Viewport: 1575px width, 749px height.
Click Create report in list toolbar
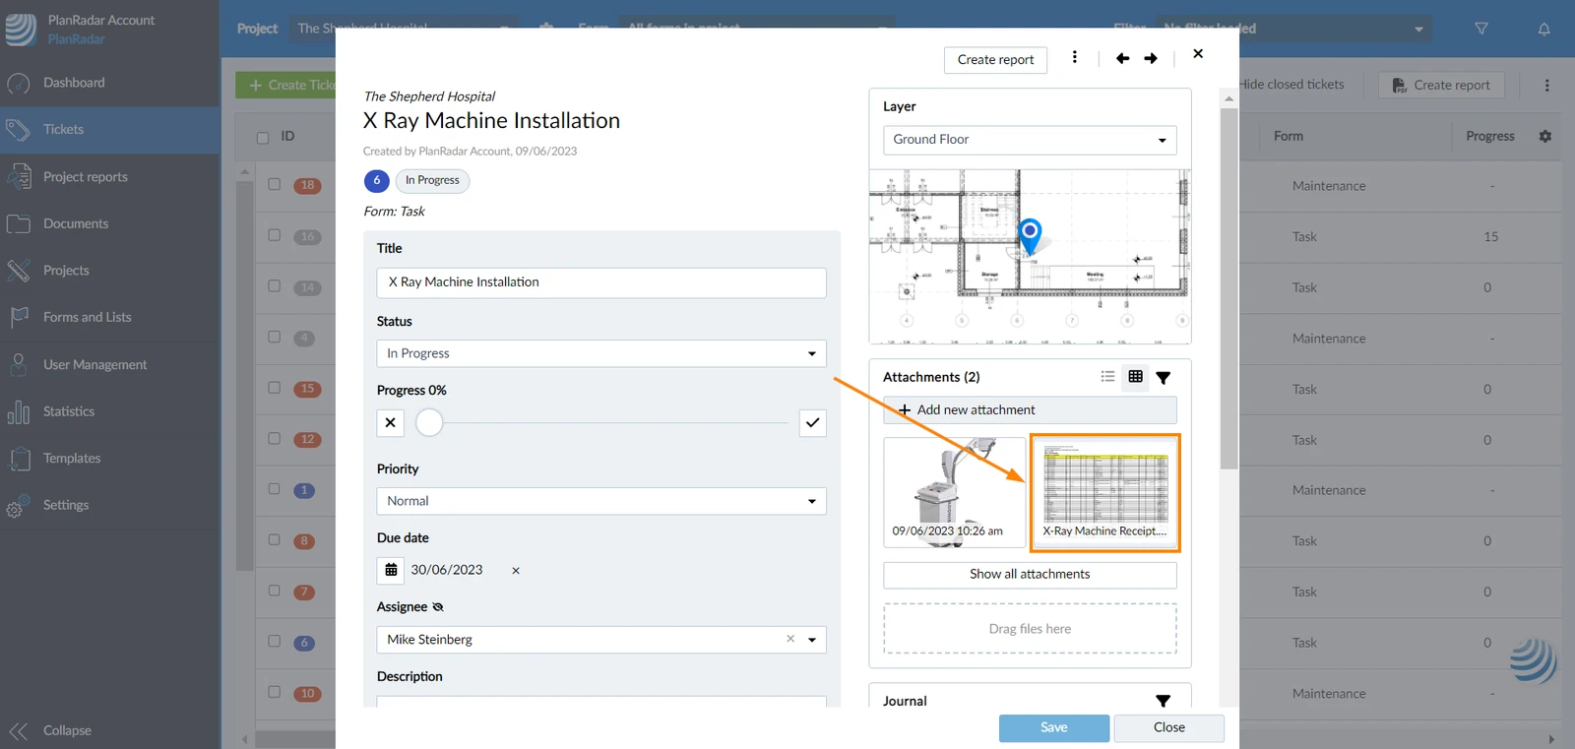tap(1441, 86)
